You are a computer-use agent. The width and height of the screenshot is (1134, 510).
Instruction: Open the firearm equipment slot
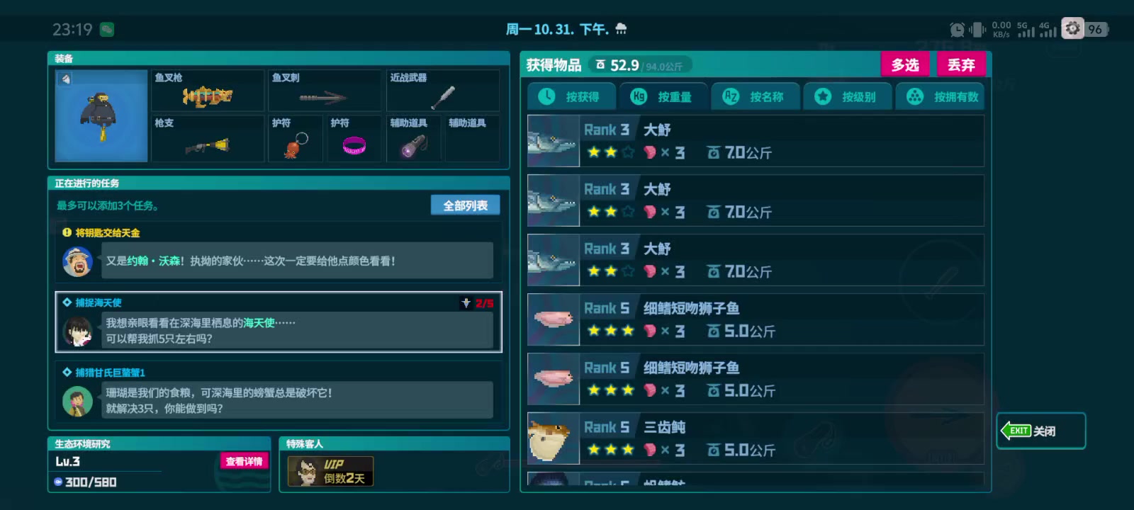[208, 138]
